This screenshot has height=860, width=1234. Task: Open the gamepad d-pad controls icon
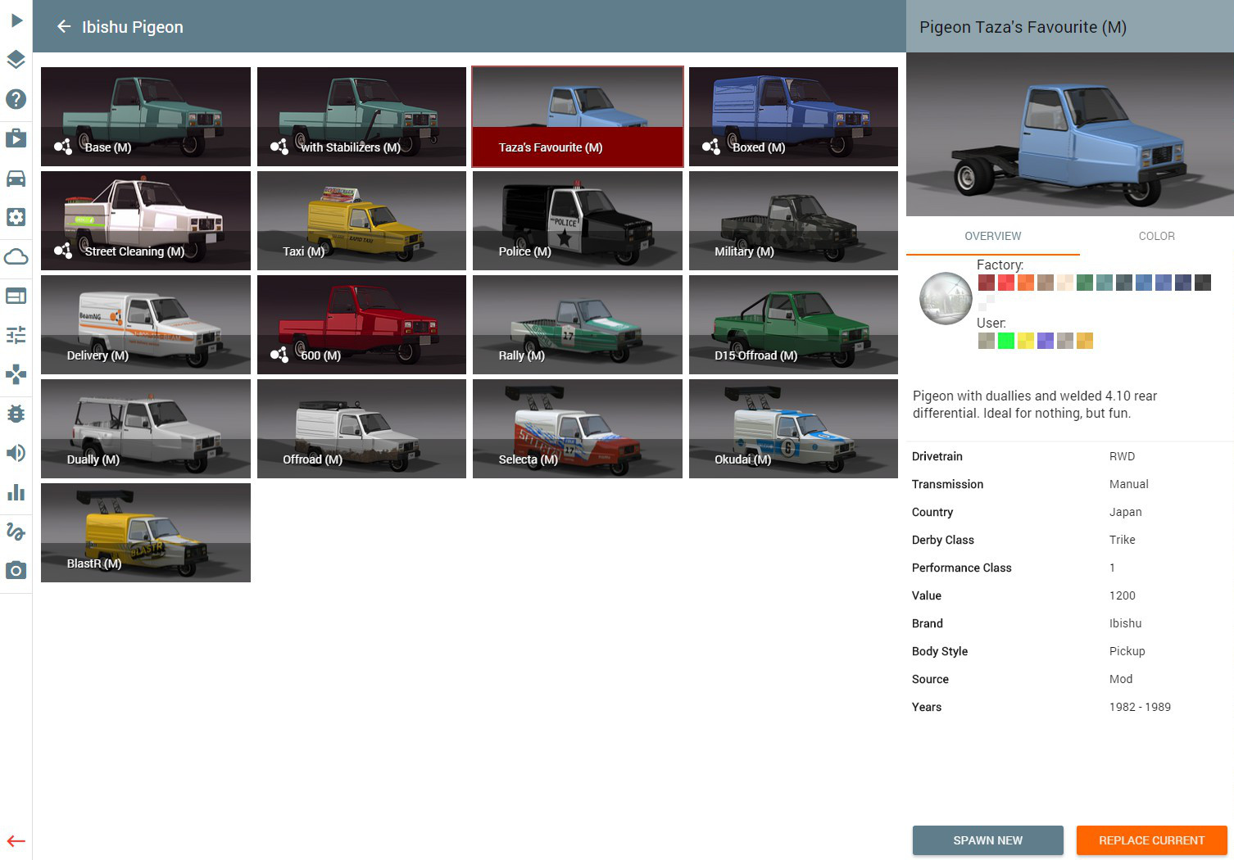(16, 374)
